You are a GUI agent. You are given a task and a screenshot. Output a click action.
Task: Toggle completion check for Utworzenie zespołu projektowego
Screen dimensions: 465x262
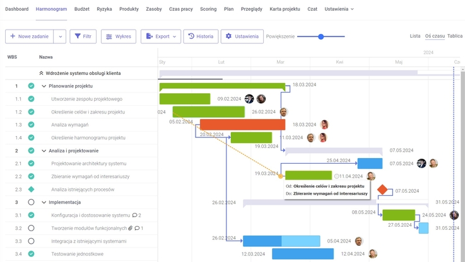pos(31,99)
